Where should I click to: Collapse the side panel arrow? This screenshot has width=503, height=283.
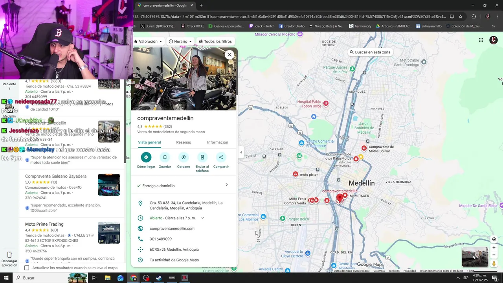point(241,152)
